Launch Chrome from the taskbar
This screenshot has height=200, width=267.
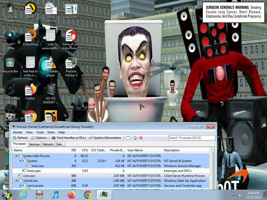(x=88, y=195)
